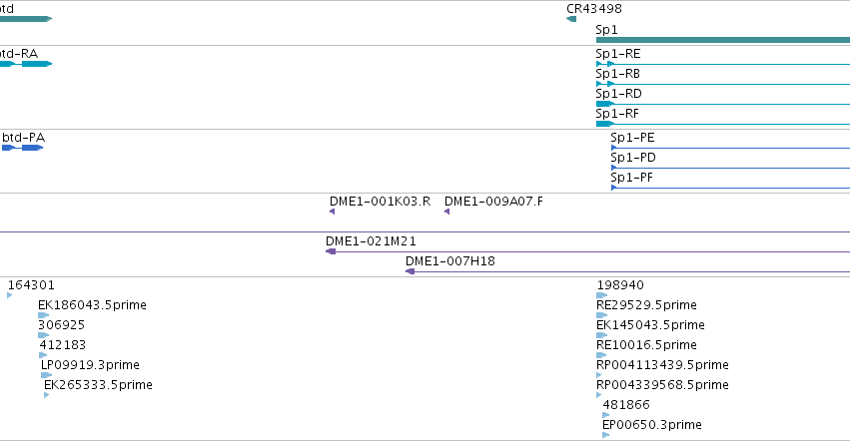Select the small CR43498 gene arrow glyph
850x441 pixels.
pyautogui.click(x=571, y=19)
